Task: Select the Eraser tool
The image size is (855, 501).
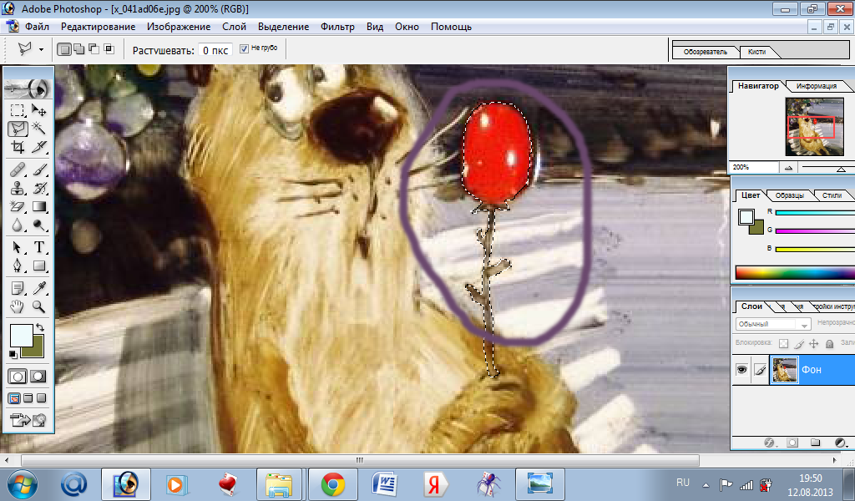Action: pos(18,206)
